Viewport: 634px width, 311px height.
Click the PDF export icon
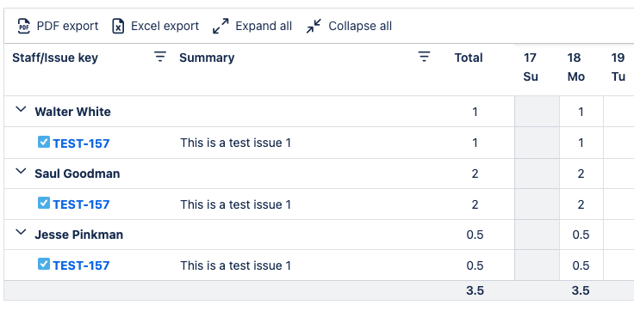point(24,27)
